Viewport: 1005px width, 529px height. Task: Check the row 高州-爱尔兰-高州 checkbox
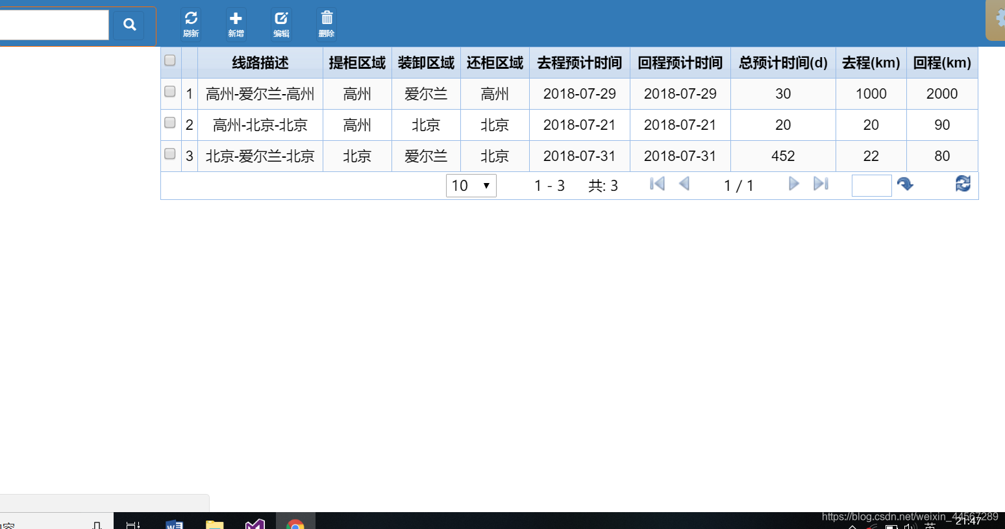coord(170,92)
